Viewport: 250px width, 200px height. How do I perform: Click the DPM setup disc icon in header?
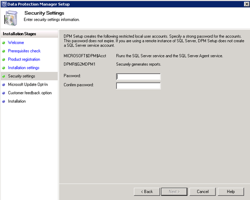click(10, 18)
